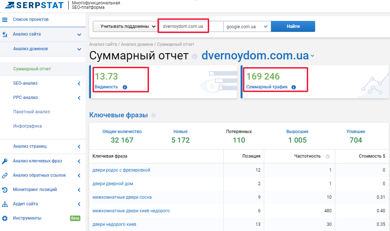Open keyword межкомнатные двери киев недорого
Viewport: 390px width, 231px height.
pos(131,211)
